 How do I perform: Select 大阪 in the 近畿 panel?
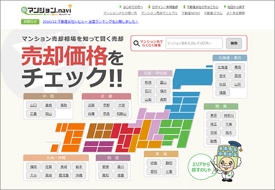pos(121,105)
